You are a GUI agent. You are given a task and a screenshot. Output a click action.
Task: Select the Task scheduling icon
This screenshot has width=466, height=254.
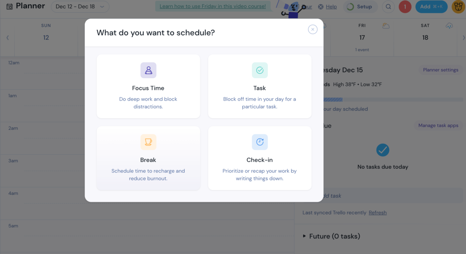(x=259, y=70)
